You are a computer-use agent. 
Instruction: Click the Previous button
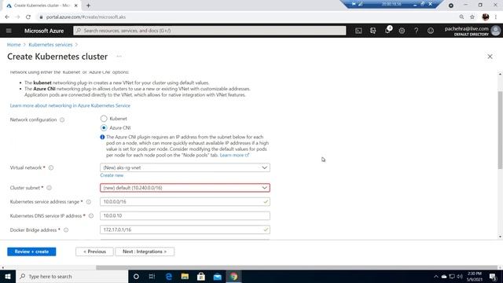point(94,252)
